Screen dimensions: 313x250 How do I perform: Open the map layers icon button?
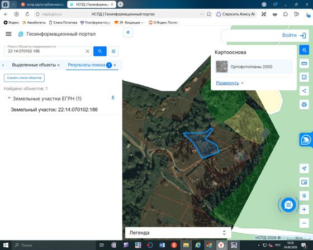[x=304, y=50]
